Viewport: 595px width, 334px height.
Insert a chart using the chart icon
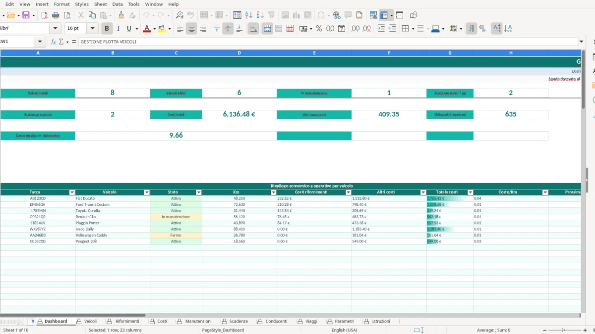pos(297,15)
